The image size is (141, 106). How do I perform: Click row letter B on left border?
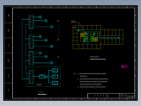(8, 30)
